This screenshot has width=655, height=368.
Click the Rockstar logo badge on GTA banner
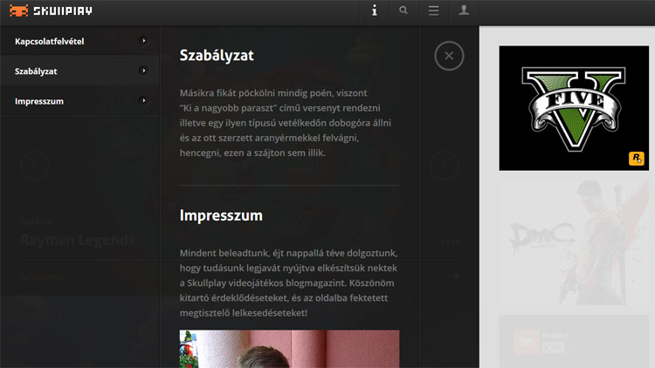click(636, 159)
